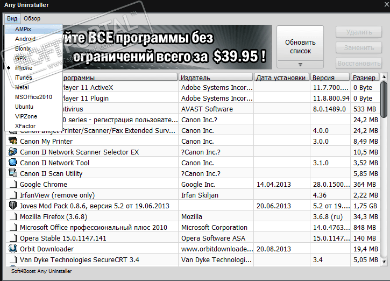Click the Joves Mod Pack shield icon
390x281 pixels.
tap(13, 206)
